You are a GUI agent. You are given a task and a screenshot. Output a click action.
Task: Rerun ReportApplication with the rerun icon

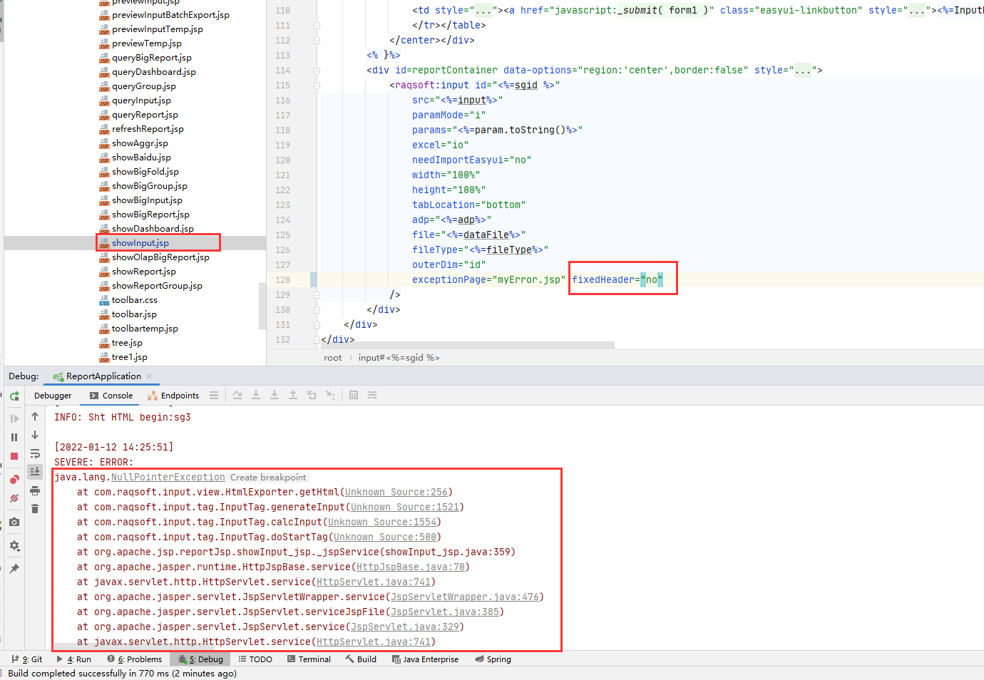[14, 396]
